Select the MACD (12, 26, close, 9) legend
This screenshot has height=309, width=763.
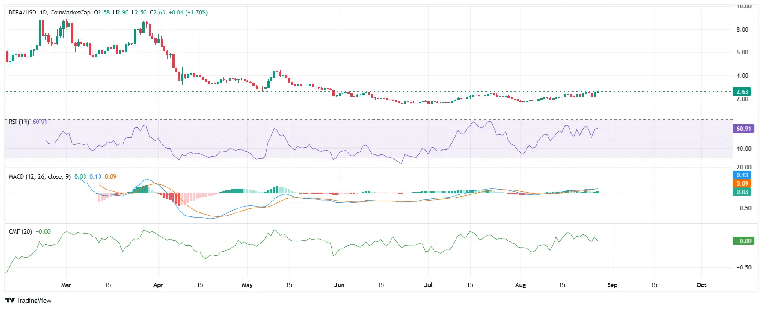click(x=40, y=176)
